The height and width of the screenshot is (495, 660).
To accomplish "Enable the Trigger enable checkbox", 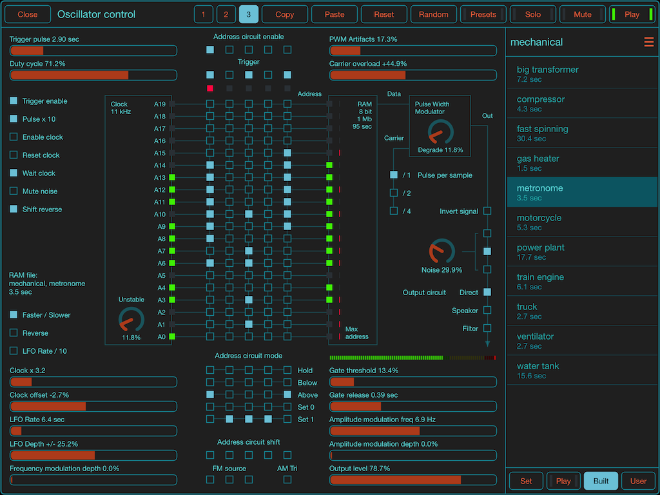I will click(x=15, y=101).
